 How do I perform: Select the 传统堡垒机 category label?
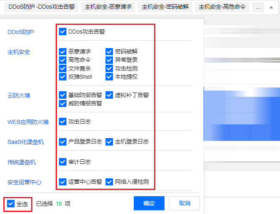(22, 162)
